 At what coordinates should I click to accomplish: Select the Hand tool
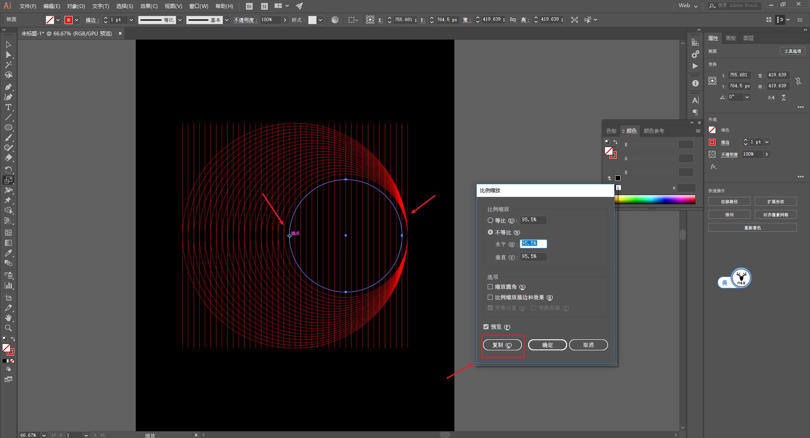tap(8, 318)
